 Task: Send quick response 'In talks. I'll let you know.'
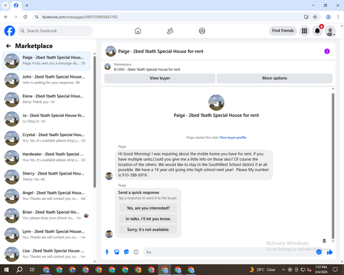(x=148, y=219)
